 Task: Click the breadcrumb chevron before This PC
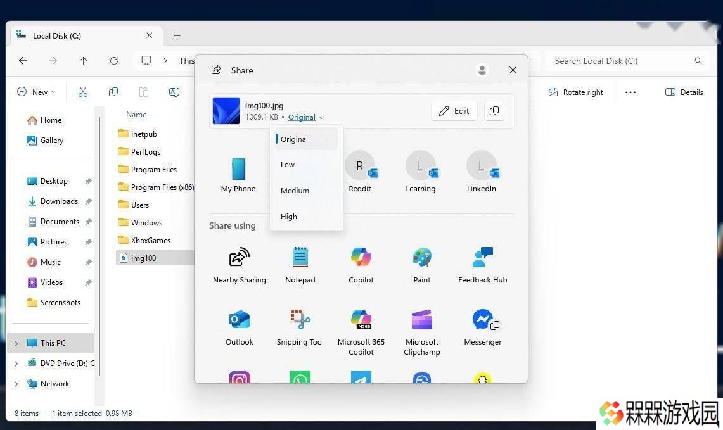(x=165, y=60)
